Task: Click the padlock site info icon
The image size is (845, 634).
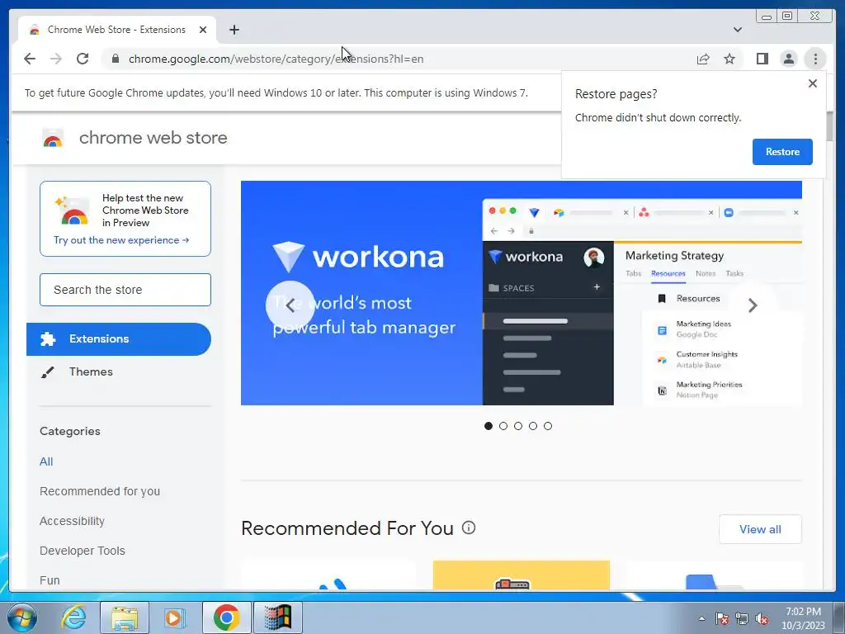Action: (x=115, y=59)
